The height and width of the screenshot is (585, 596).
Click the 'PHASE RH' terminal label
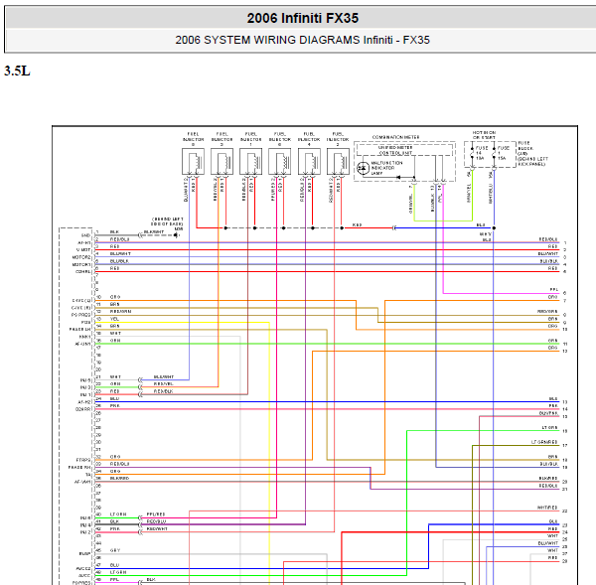[79, 467]
